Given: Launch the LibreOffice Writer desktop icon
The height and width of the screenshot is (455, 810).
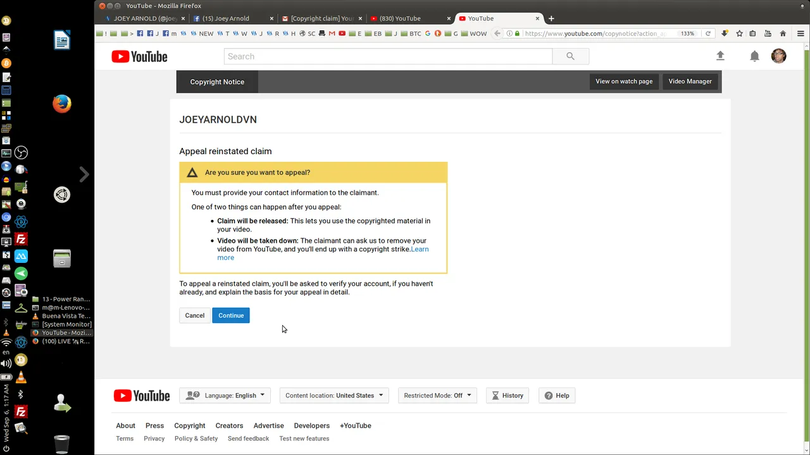Looking at the screenshot, I should (62, 40).
